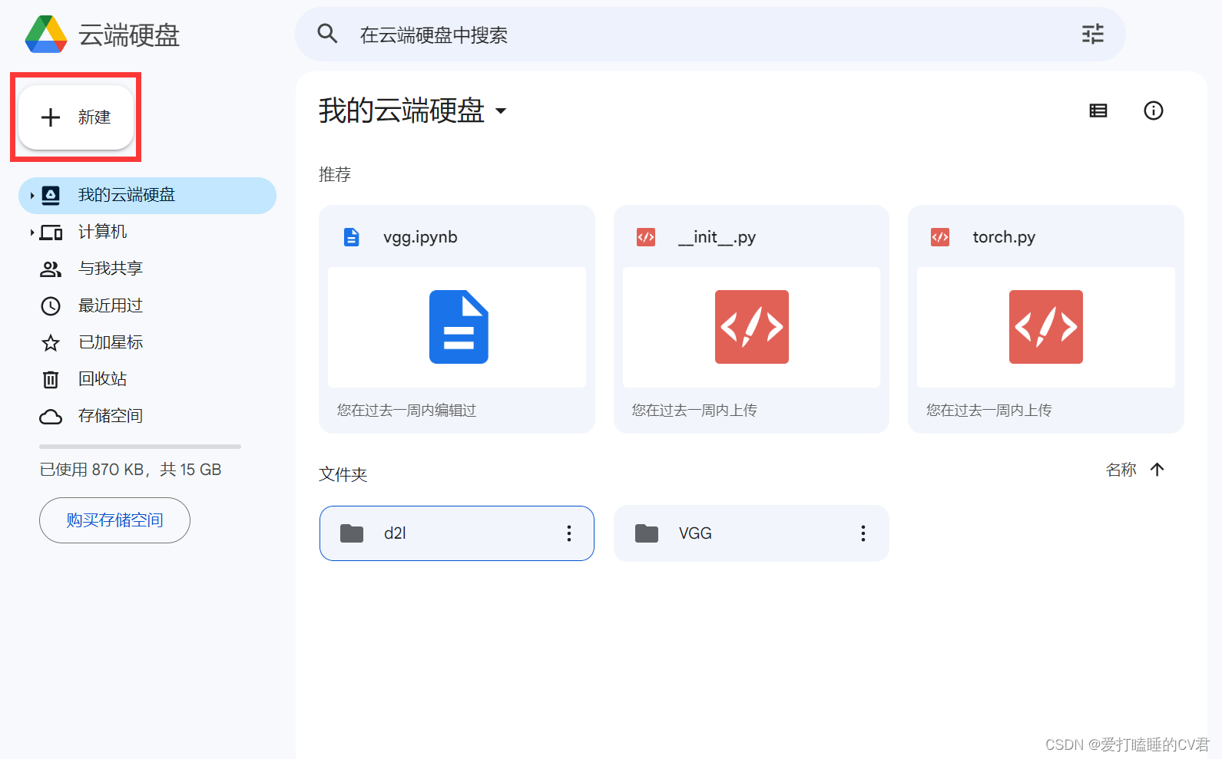Click the torch.py small code icon
The width and height of the screenshot is (1222, 759).
[940, 237]
